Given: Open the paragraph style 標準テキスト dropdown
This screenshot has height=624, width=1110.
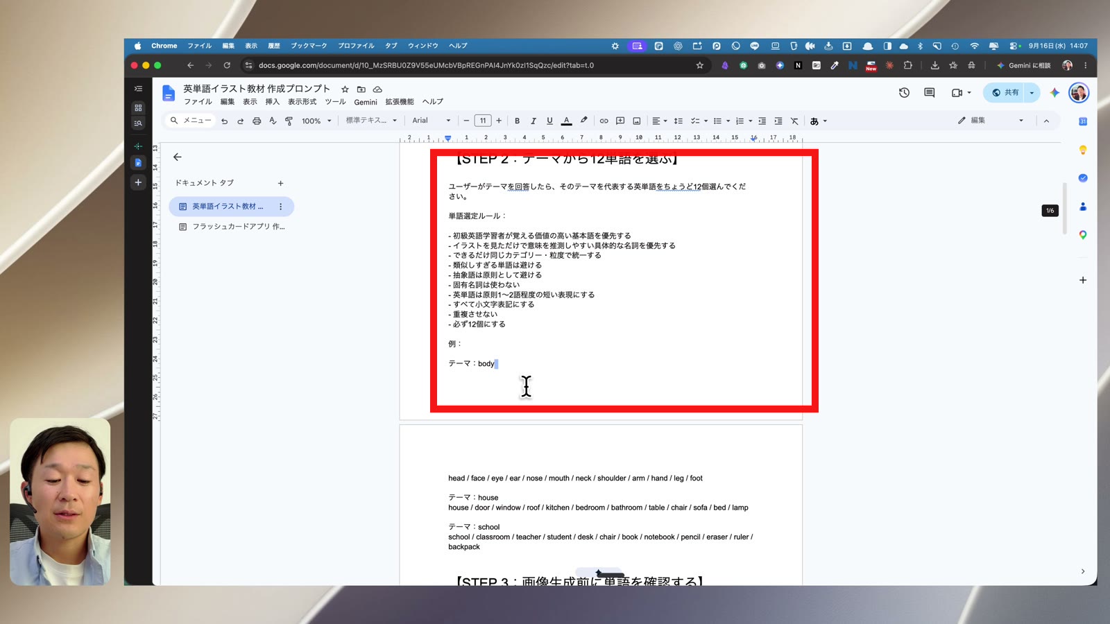Looking at the screenshot, I should coord(371,121).
